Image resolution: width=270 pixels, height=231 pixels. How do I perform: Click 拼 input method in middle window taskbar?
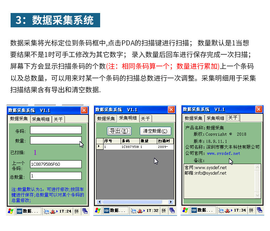pos(164,210)
